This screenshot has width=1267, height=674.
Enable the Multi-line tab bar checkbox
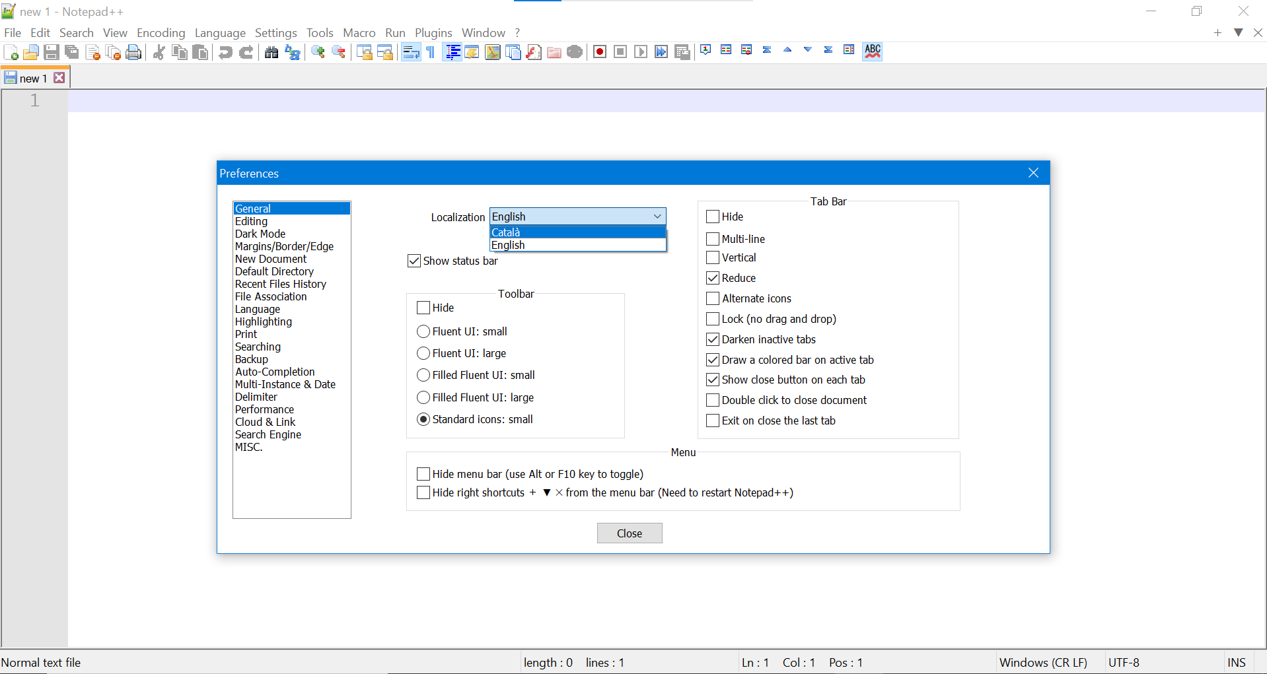tap(713, 239)
